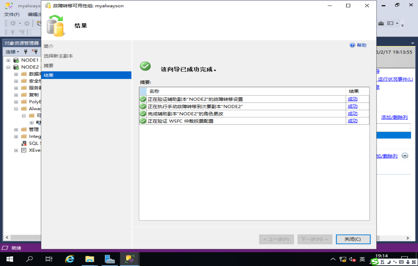Click the NODE1 server icon in Object Explorer
The width and height of the screenshot is (418, 266).
point(16,60)
